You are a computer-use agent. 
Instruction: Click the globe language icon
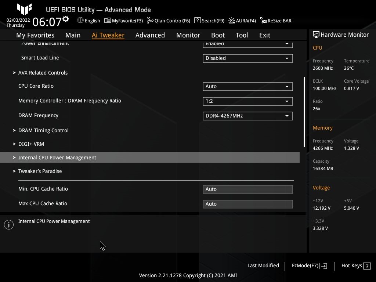point(80,21)
